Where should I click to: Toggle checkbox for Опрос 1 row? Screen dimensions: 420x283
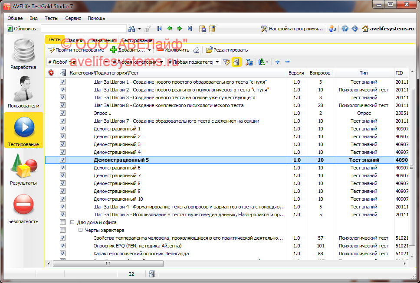(x=62, y=113)
